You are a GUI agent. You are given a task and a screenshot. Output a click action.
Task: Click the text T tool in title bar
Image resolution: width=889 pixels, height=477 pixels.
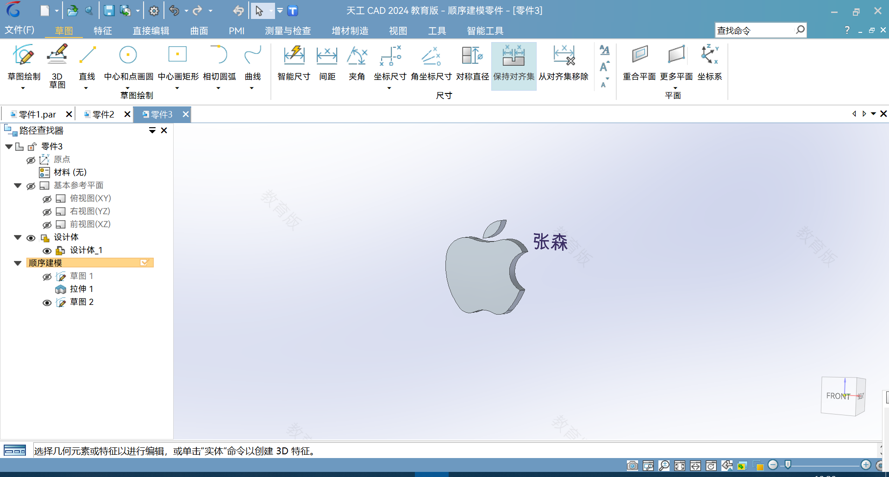(293, 11)
